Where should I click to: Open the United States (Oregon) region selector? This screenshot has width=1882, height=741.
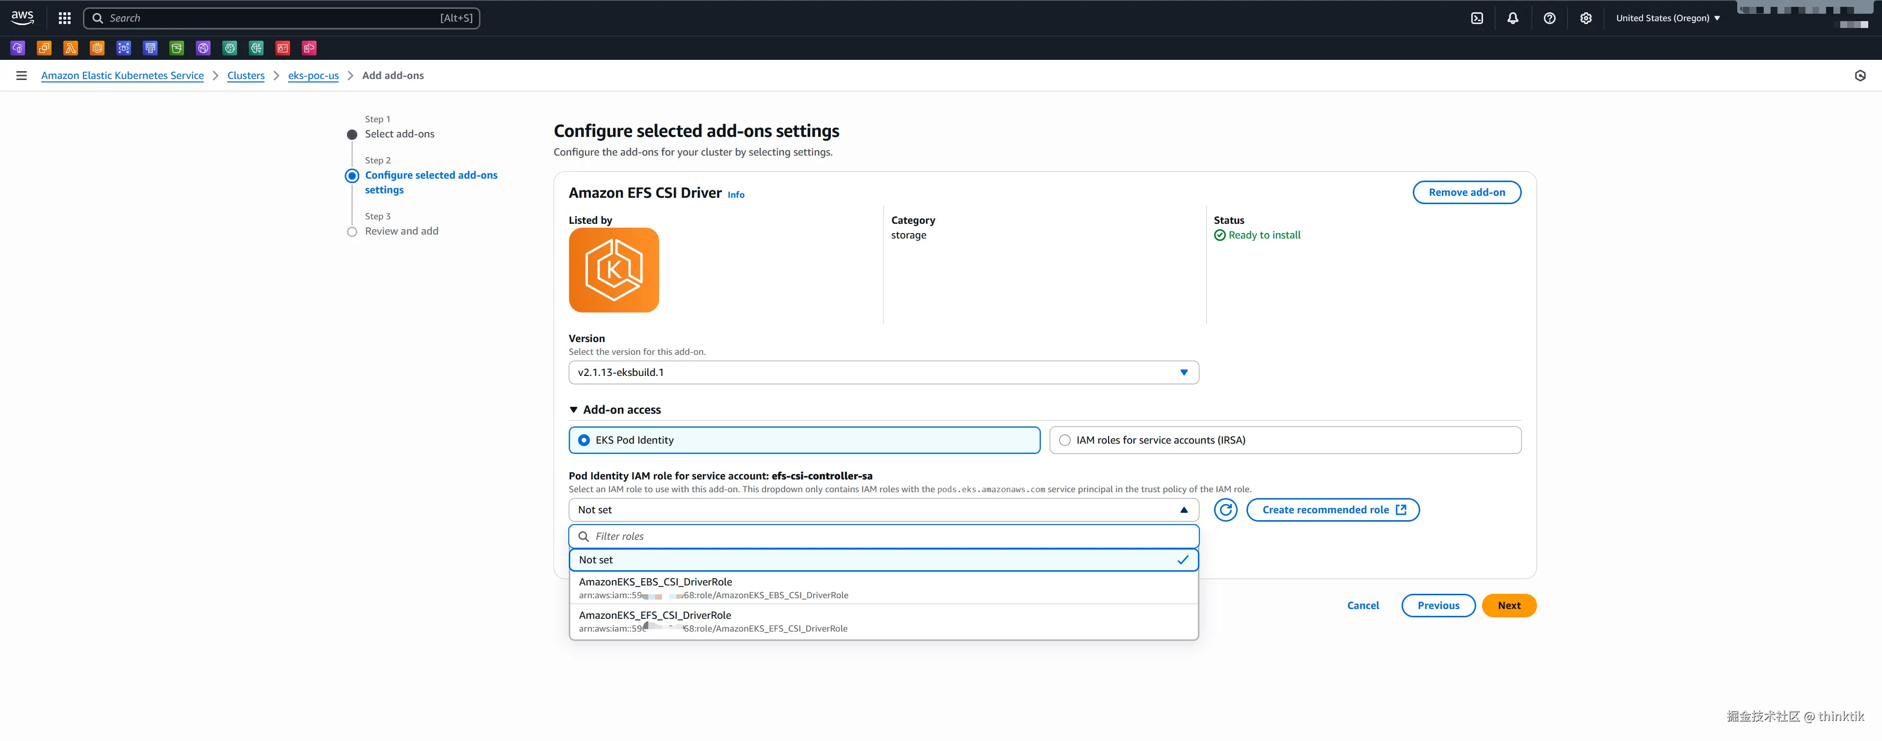click(x=1667, y=18)
